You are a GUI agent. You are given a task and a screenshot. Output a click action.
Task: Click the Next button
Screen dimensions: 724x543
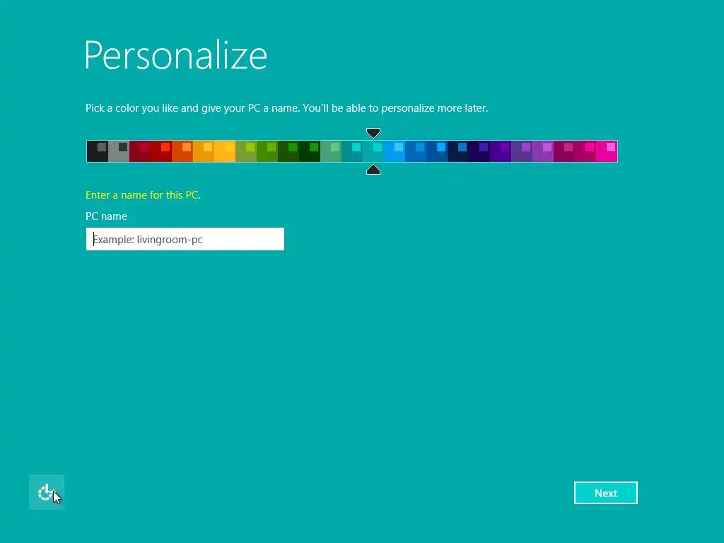pos(605,493)
